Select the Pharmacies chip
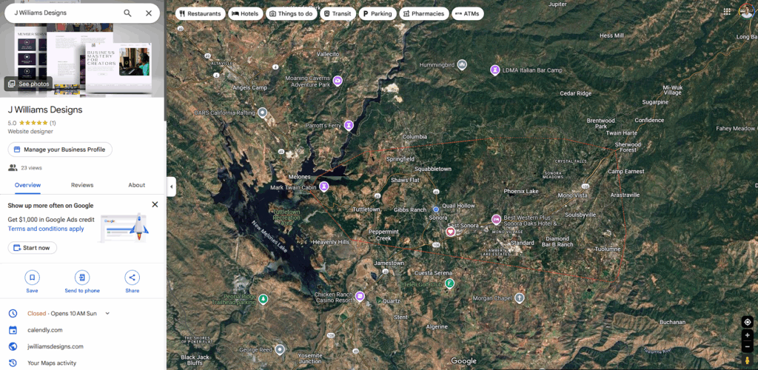 [424, 13]
